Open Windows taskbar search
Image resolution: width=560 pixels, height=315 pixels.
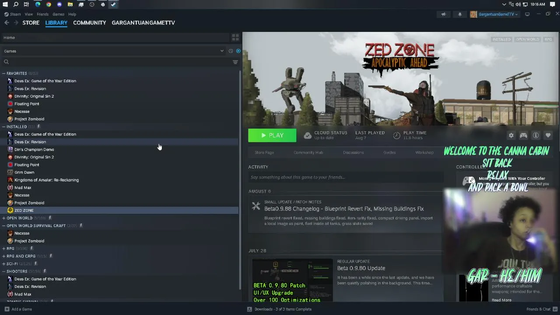click(x=16, y=4)
